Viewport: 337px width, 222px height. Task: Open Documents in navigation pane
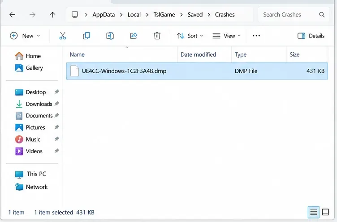[x=34, y=116]
